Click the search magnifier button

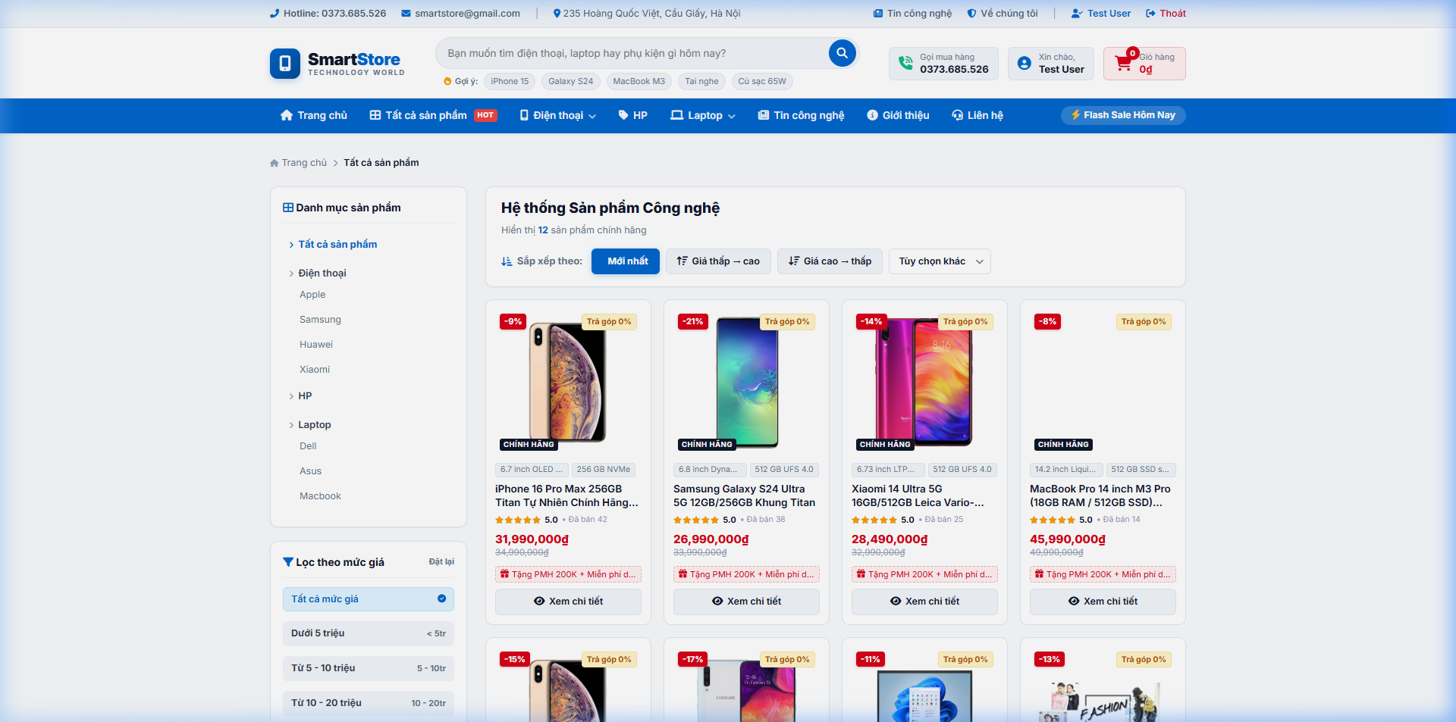[842, 53]
